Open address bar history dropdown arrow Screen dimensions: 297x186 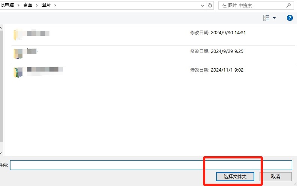pos(203,6)
